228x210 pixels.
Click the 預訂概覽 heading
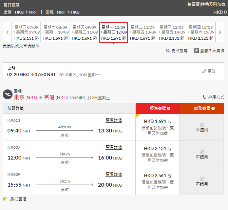point(12,5)
